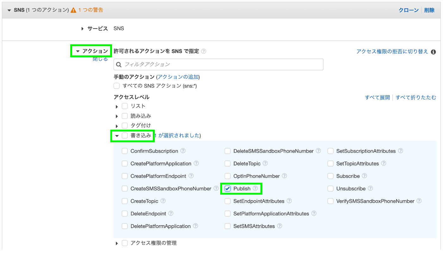
Task: Click the すべて展開 link
Action: coord(377,97)
